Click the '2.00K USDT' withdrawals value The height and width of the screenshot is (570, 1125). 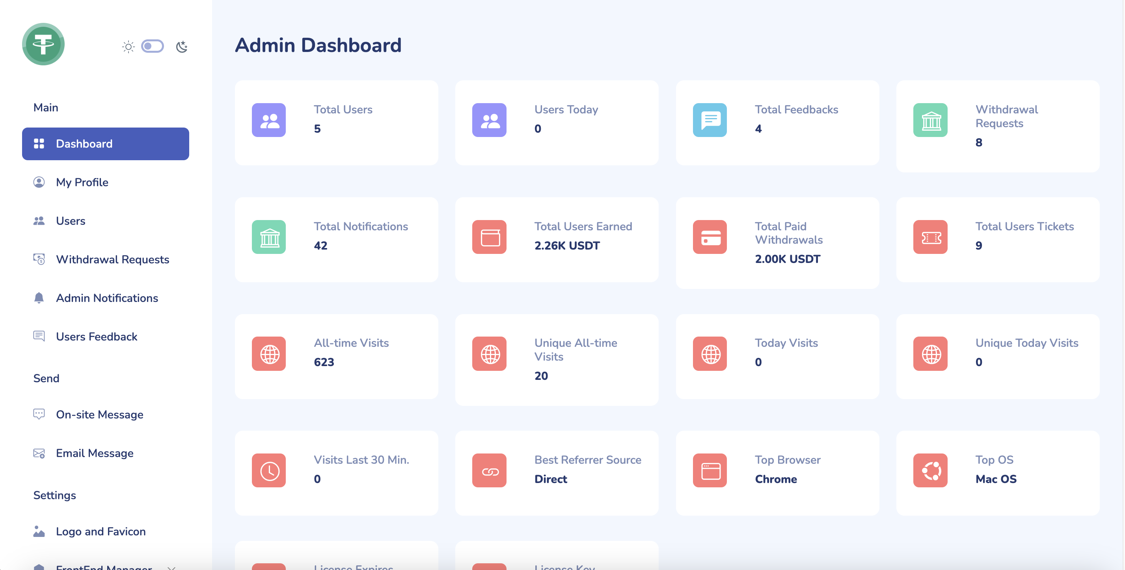(x=788, y=259)
